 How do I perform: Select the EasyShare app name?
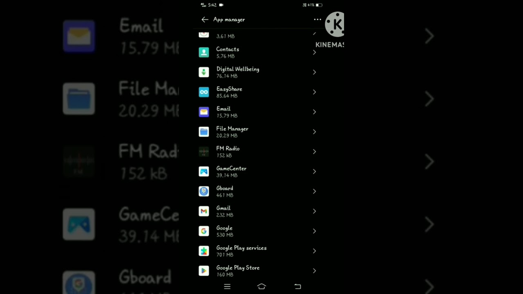(x=229, y=89)
